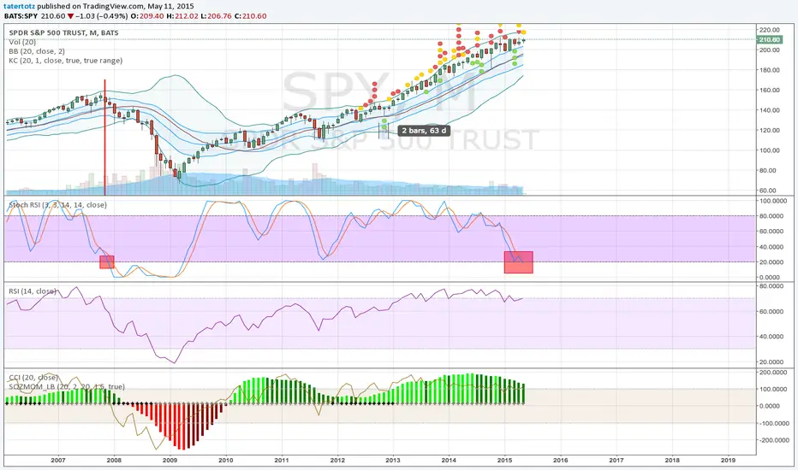Click the large red box on Stoch RSI in 2015
The image size is (798, 470).
[x=519, y=262]
